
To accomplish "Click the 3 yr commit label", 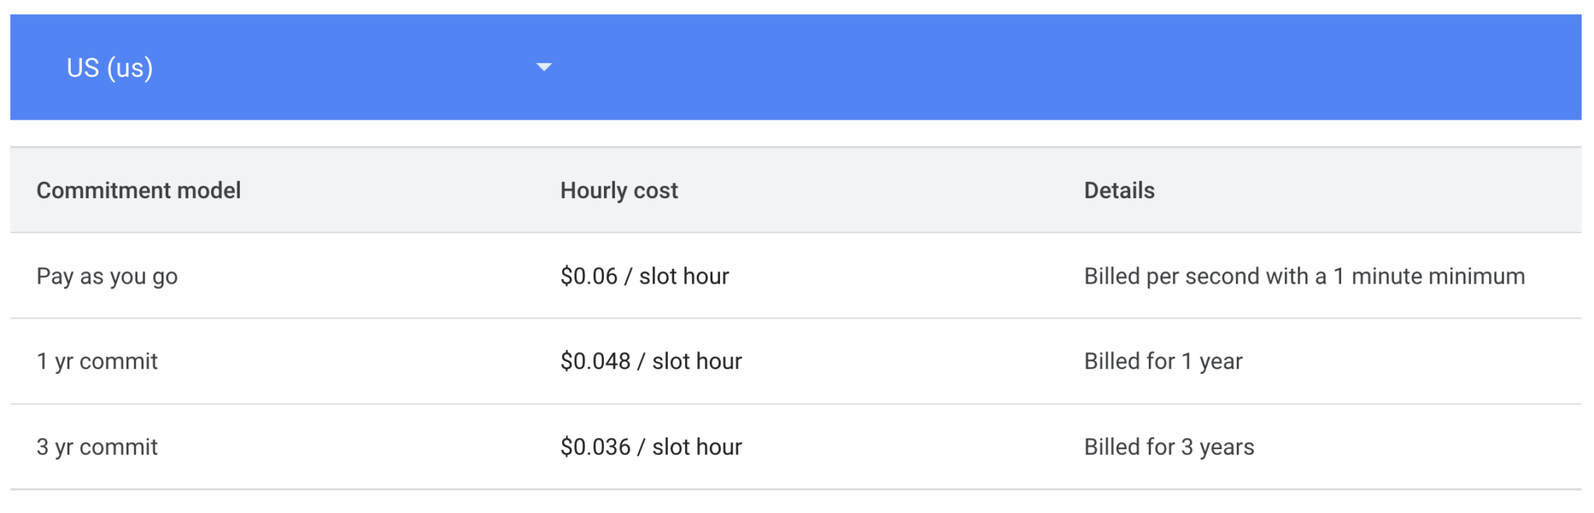I will coord(97,446).
